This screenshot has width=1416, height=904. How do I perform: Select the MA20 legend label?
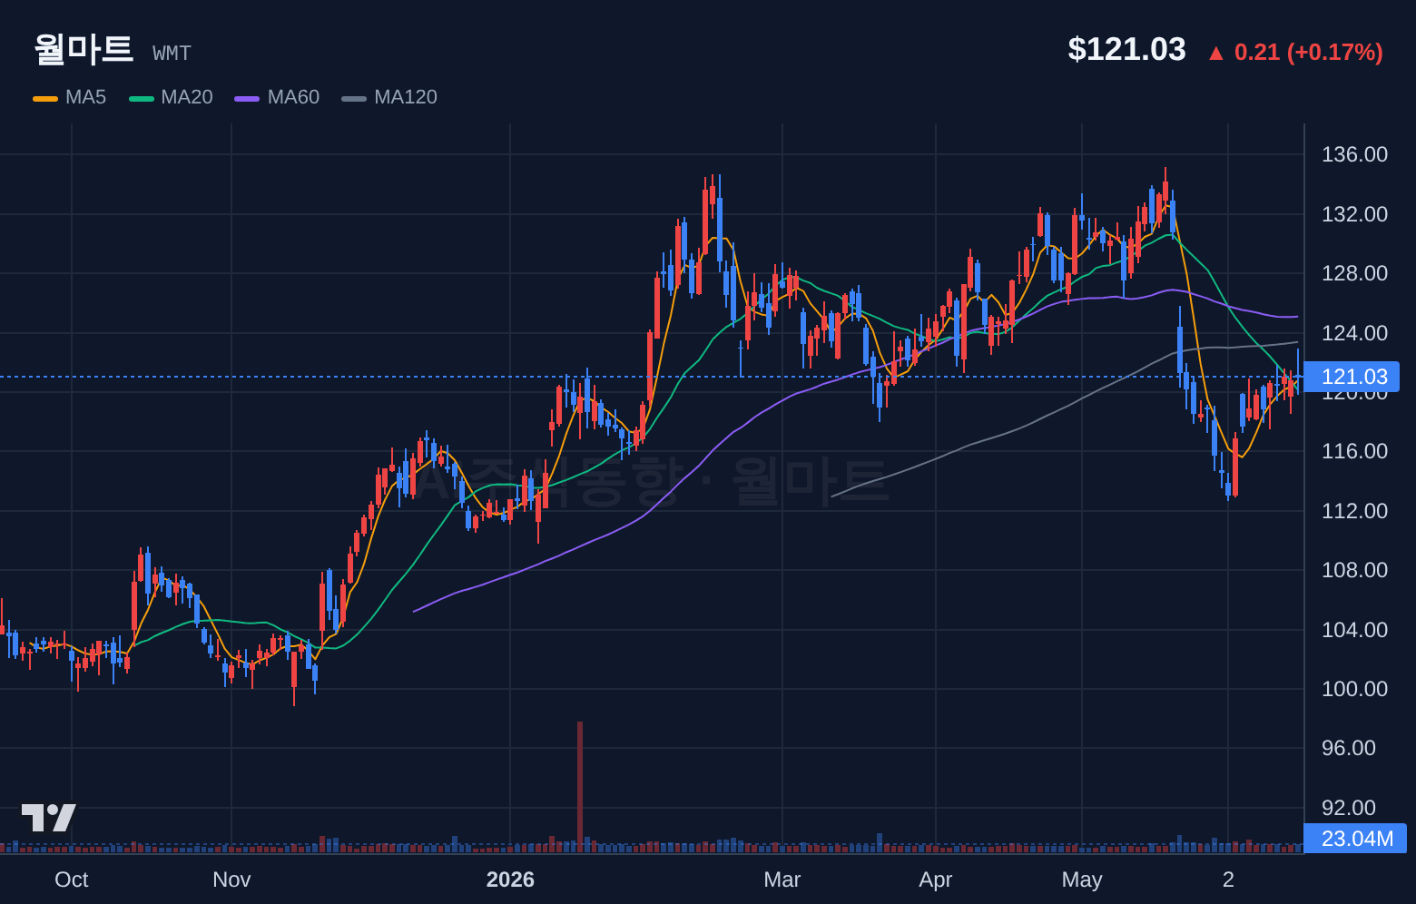coord(187,97)
